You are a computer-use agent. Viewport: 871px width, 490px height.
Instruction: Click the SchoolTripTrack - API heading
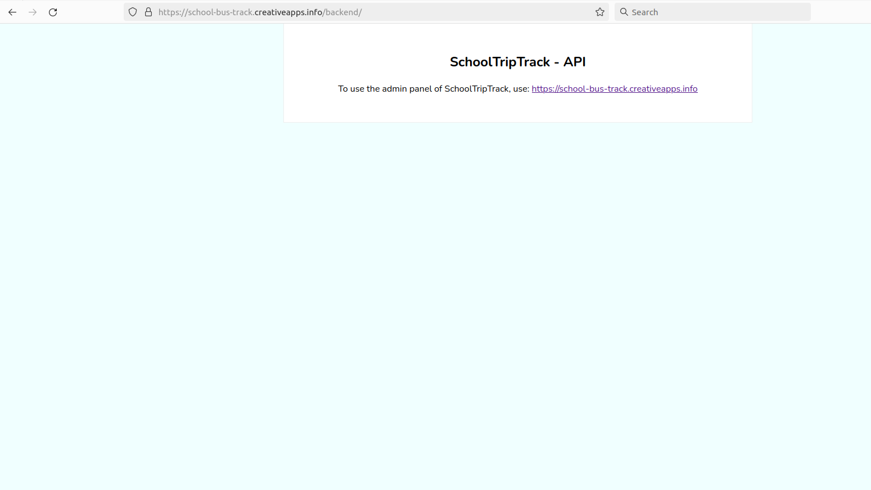coord(517,62)
